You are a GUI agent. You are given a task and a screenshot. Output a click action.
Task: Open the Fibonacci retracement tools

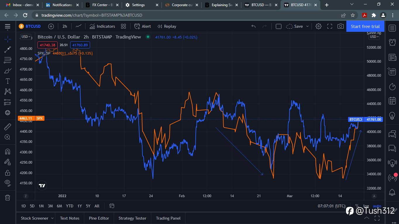(8, 60)
